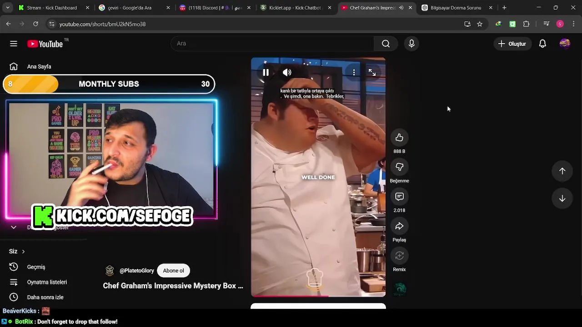
Task: Enter fullscreen on the Short
Action: click(372, 73)
